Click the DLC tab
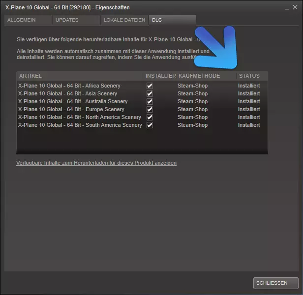The height and width of the screenshot is (295, 303). (173, 20)
